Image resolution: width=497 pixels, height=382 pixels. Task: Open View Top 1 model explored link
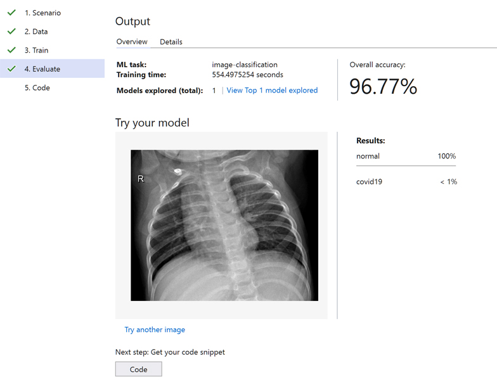pyautogui.click(x=272, y=91)
